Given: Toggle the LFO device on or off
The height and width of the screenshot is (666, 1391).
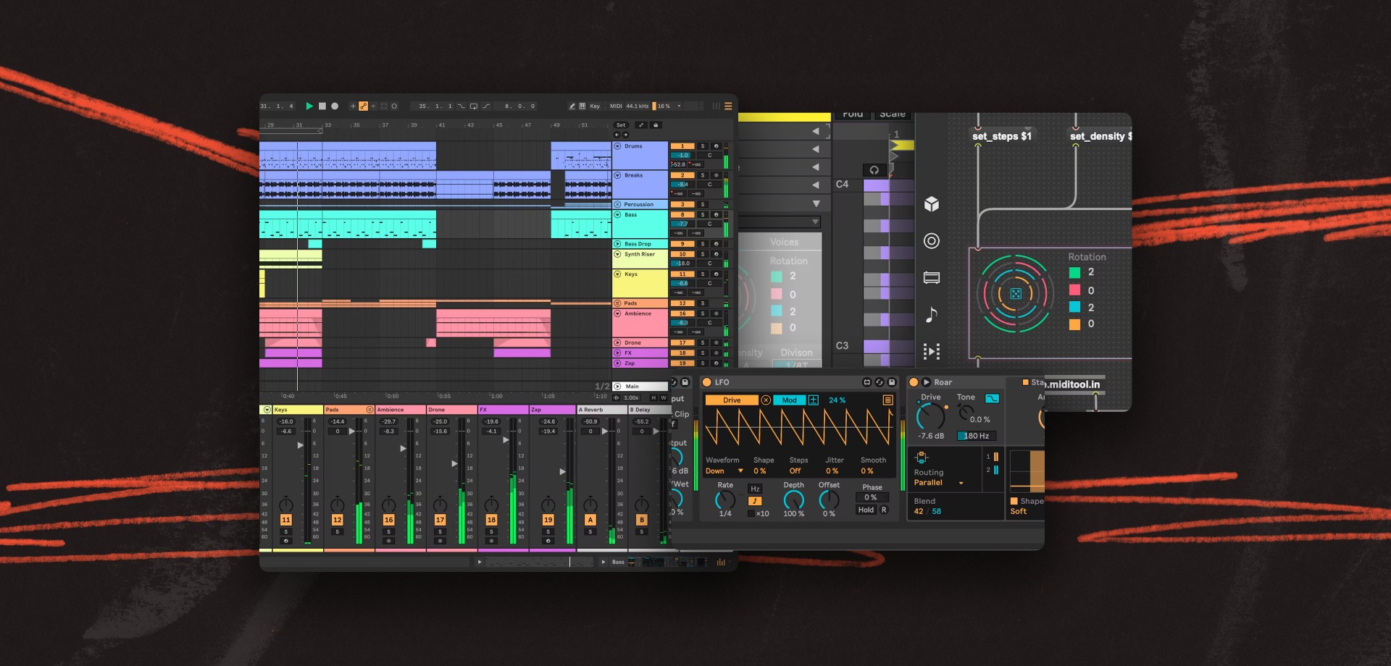Looking at the screenshot, I should (707, 382).
